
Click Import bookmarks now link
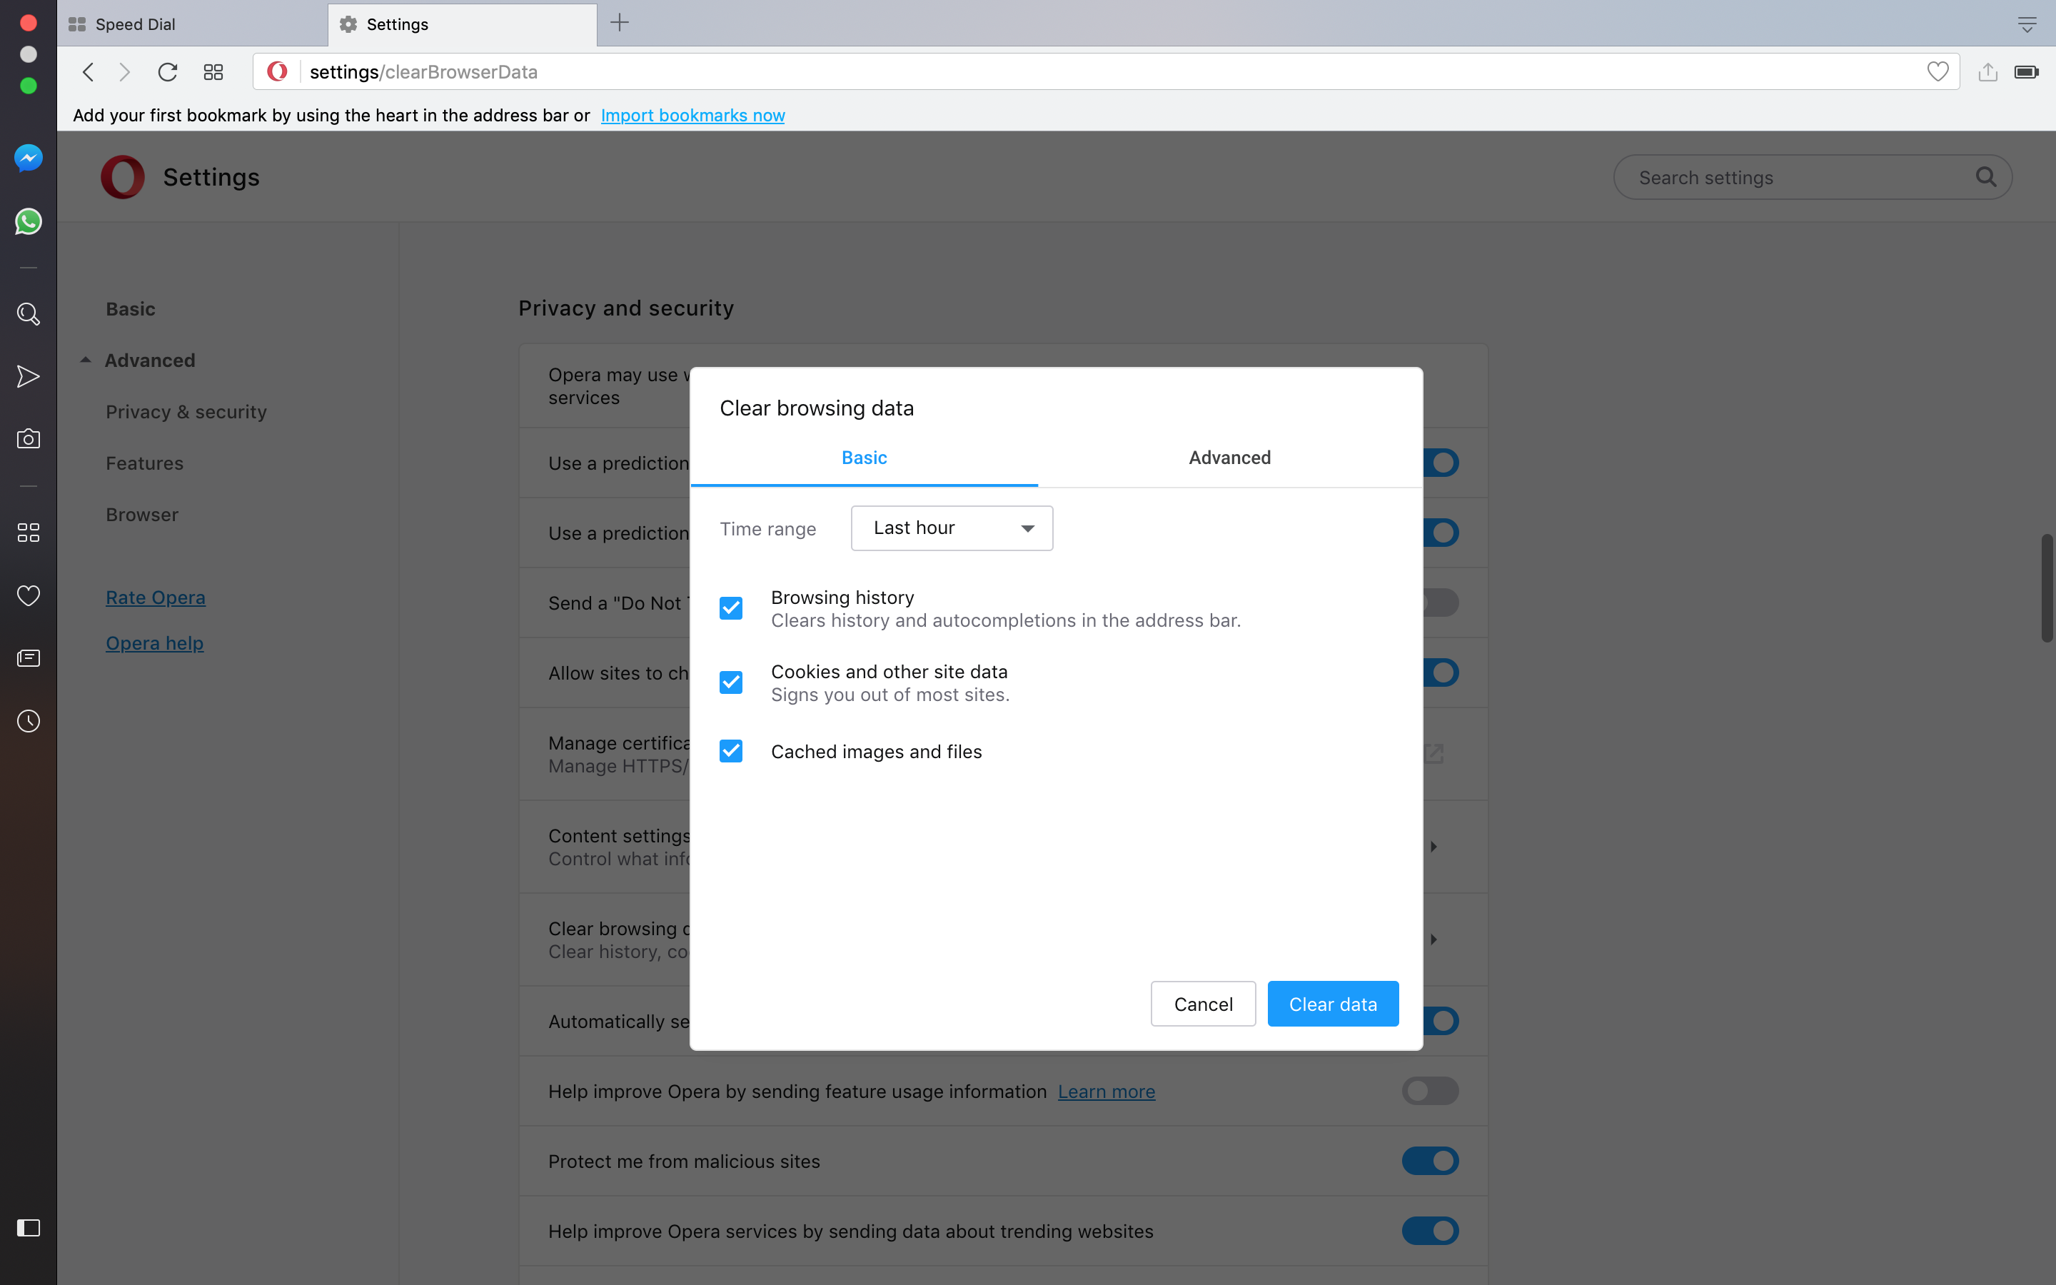(692, 116)
